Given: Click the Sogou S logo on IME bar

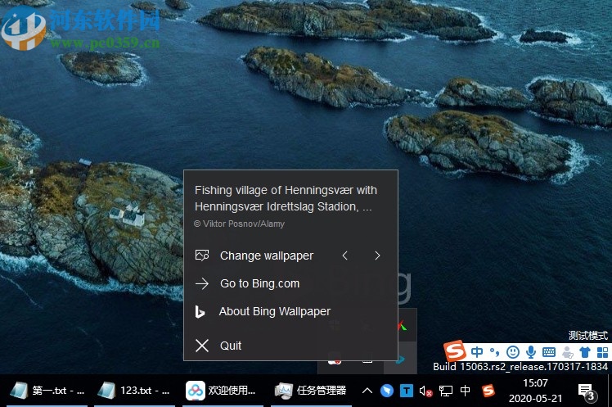Looking at the screenshot, I should pos(455,350).
